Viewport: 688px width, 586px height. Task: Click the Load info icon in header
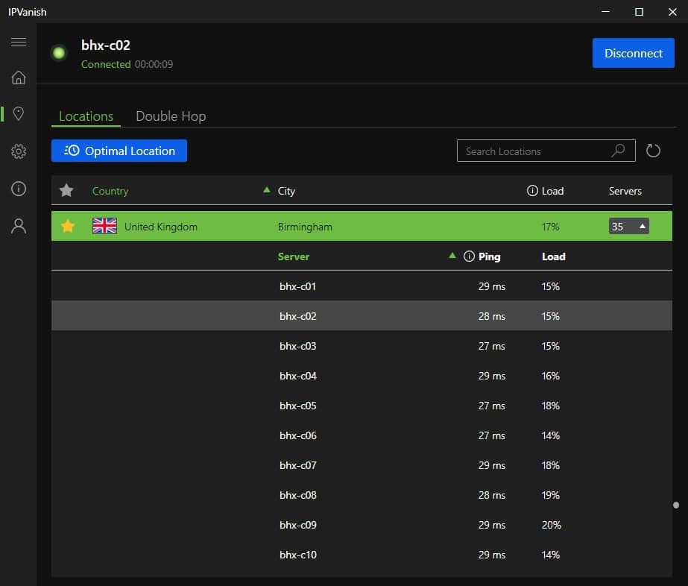(x=532, y=191)
